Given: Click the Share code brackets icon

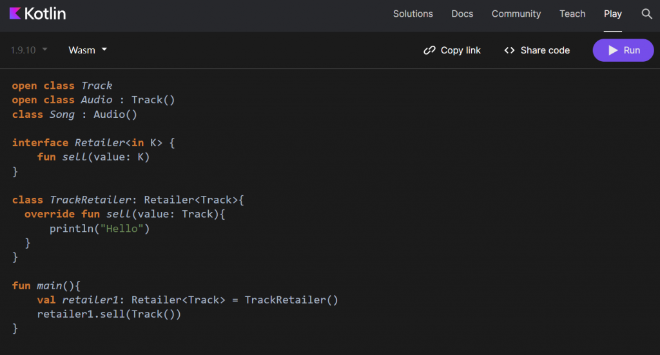Looking at the screenshot, I should [509, 50].
